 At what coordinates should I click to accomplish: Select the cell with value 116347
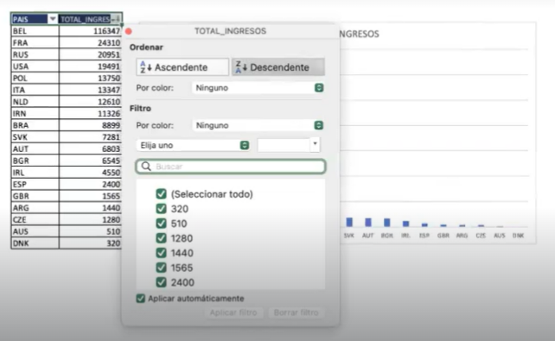pos(90,31)
